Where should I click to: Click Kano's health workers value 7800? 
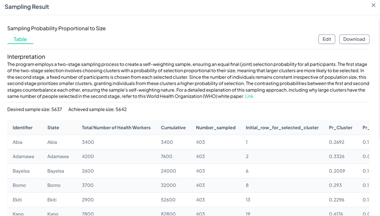pos(88,213)
